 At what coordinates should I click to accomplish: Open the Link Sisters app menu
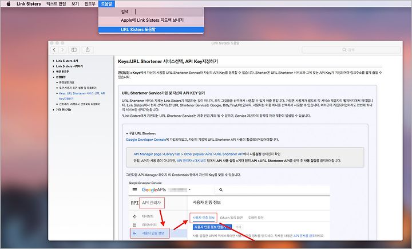29,3
